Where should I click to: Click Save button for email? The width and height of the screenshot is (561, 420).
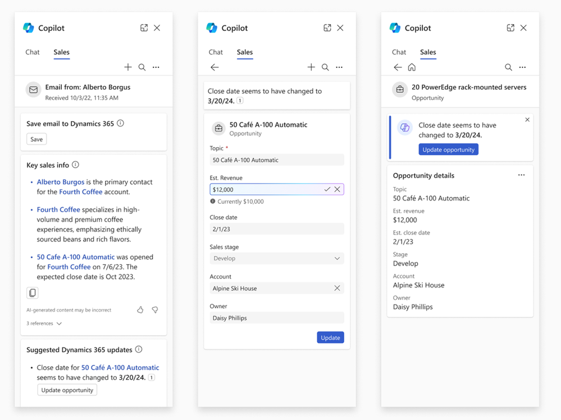[x=37, y=139]
